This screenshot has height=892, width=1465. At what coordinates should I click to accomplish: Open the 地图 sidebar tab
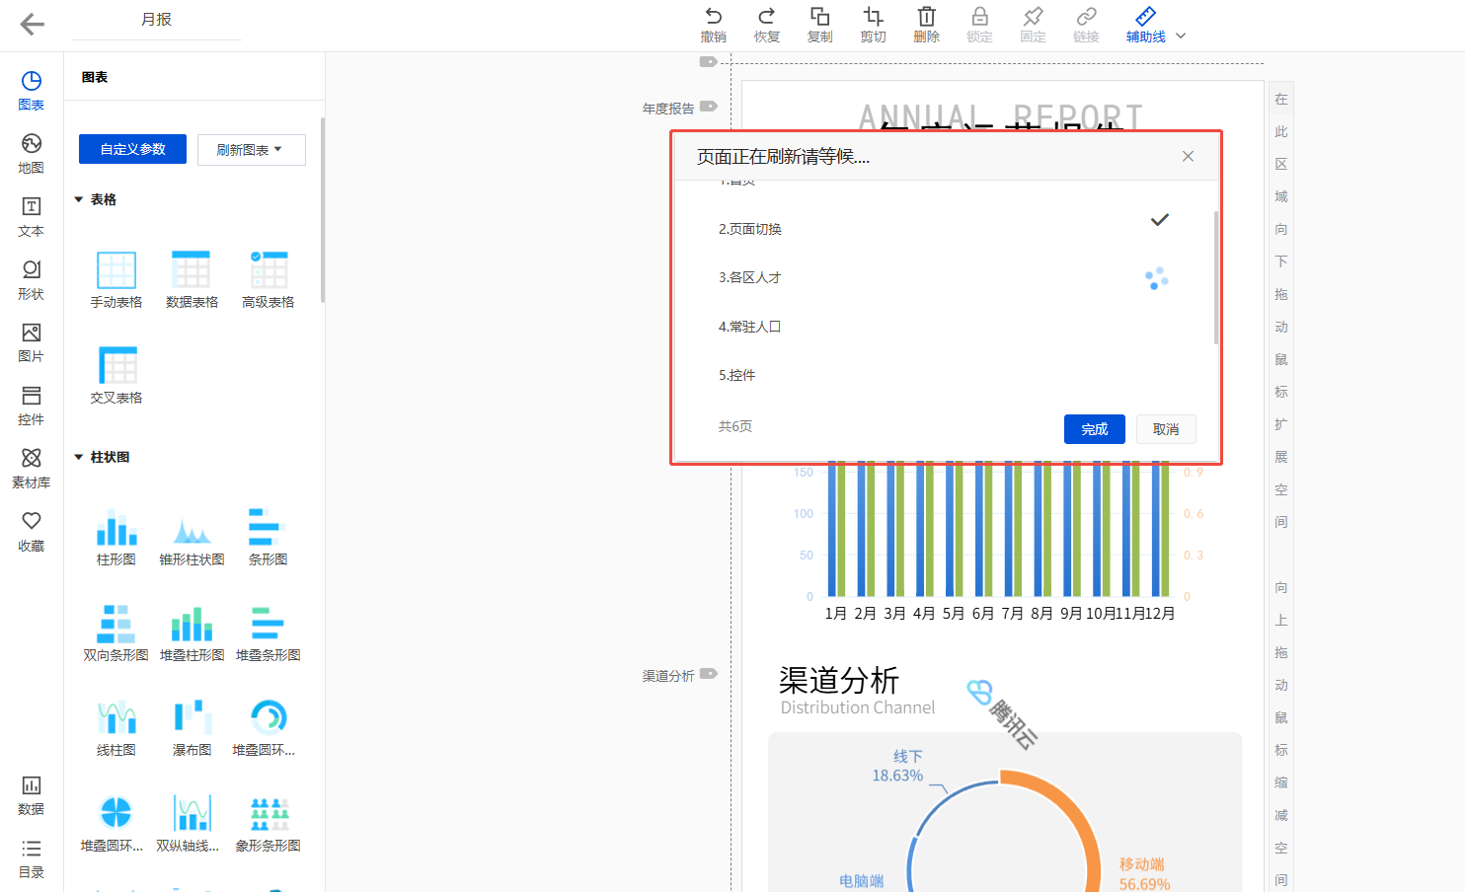pos(32,154)
